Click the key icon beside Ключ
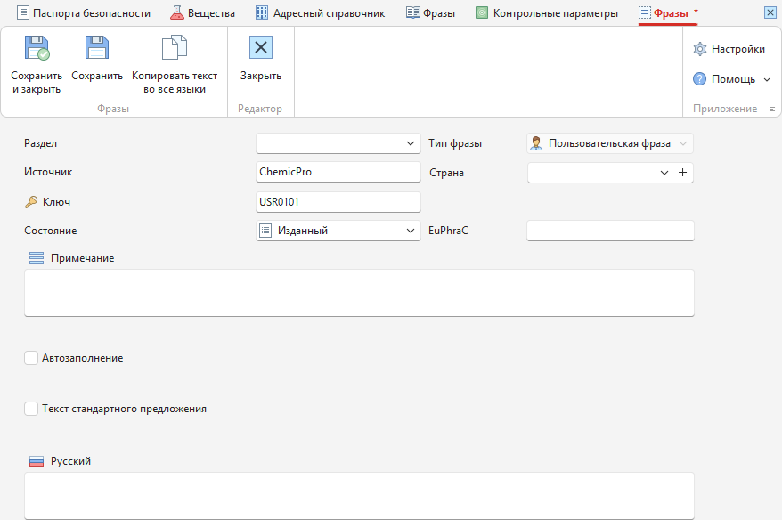The height and width of the screenshot is (520, 782). pyautogui.click(x=31, y=202)
